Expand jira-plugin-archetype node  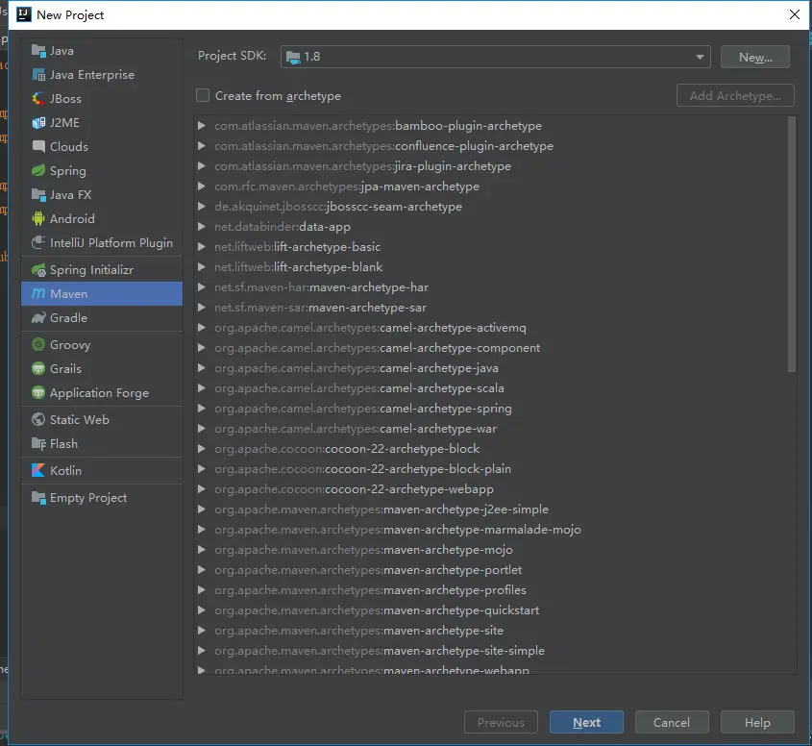(x=202, y=165)
